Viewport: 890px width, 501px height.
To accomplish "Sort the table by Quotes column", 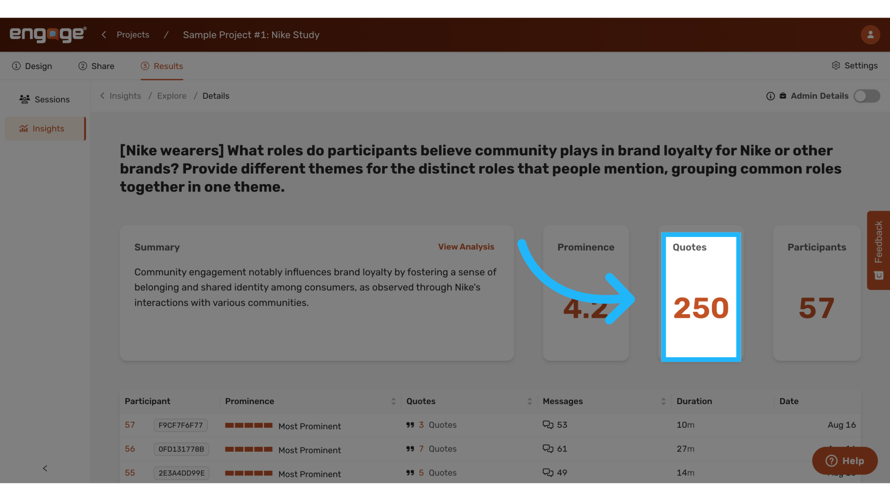I will [x=529, y=401].
